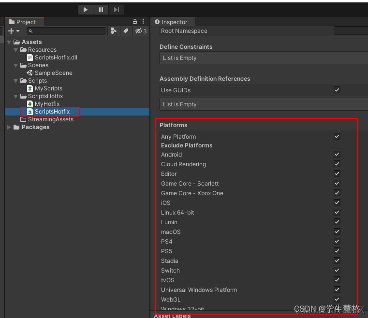
Task: Toggle the Switch platform checkbox
Action: pos(337,270)
